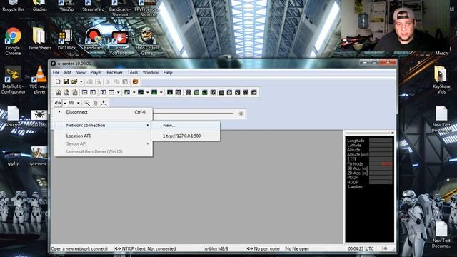457x257 pixels.
Task: Expand the baudrate dropdown arrow
Action: 79,103
